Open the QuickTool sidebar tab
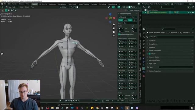This screenshot has width=195, height=110. (x=140, y=77)
